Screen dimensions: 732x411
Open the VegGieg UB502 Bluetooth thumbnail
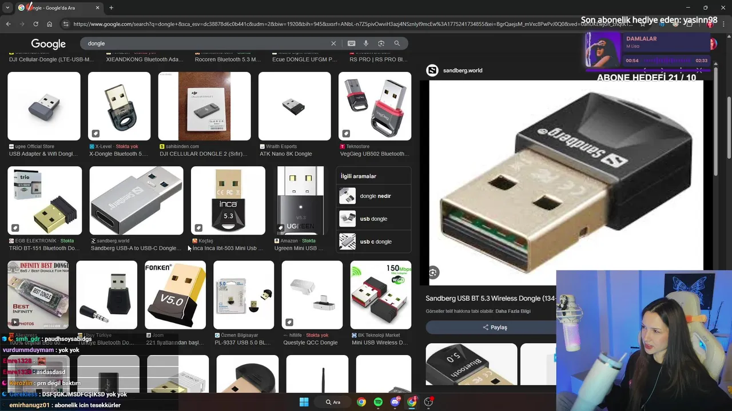point(375,106)
